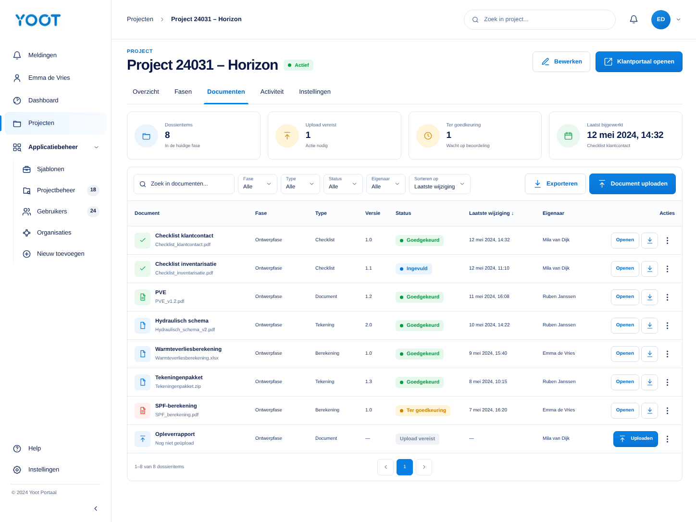Screen dimensions: 696x522
Task: Click Klantportaal openen button
Action: click(x=639, y=62)
